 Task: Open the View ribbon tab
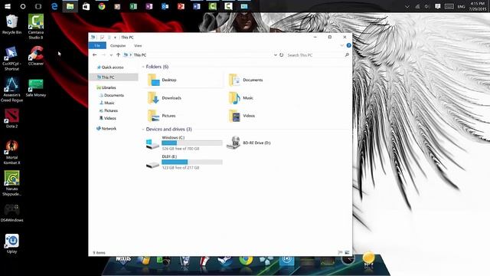[138, 46]
